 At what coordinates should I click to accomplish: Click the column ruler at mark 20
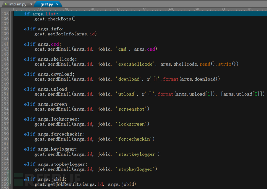(x=66, y=9)
